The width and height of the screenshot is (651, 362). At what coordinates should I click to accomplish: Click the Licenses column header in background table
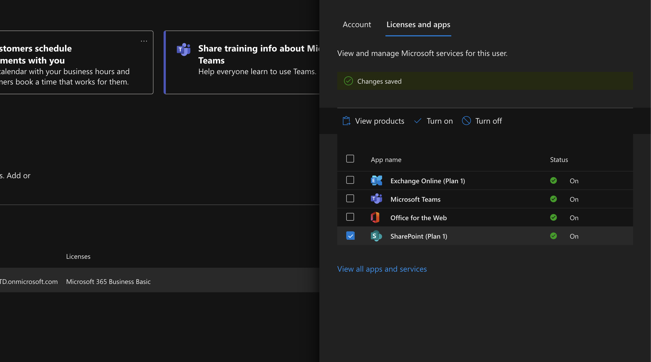click(x=78, y=257)
